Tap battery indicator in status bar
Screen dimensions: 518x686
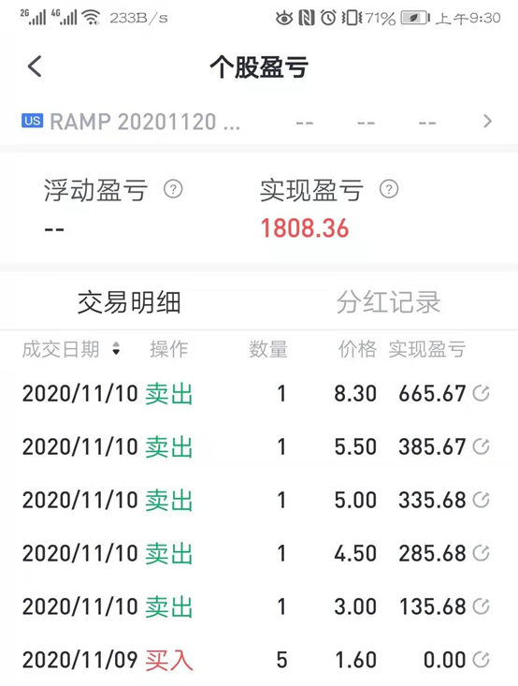pyautogui.click(x=415, y=18)
